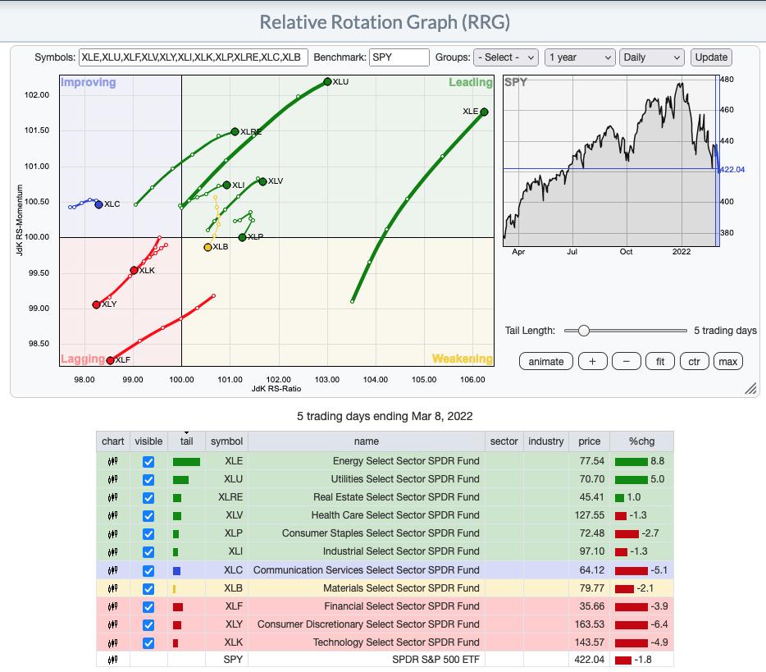
Task: Uncheck visibility for XLY
Action: tap(148, 624)
